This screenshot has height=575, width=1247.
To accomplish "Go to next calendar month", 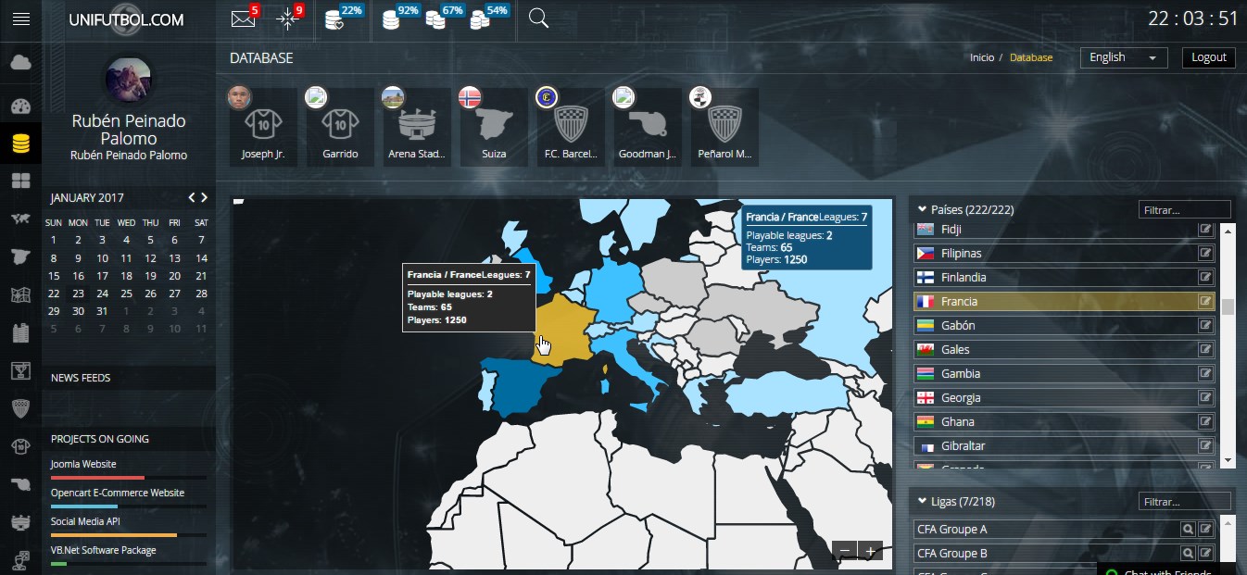I will [x=205, y=197].
